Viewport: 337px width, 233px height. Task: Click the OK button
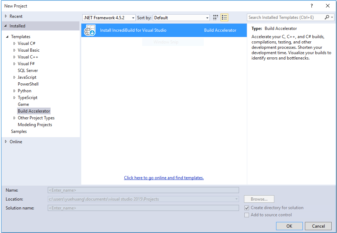(289, 226)
